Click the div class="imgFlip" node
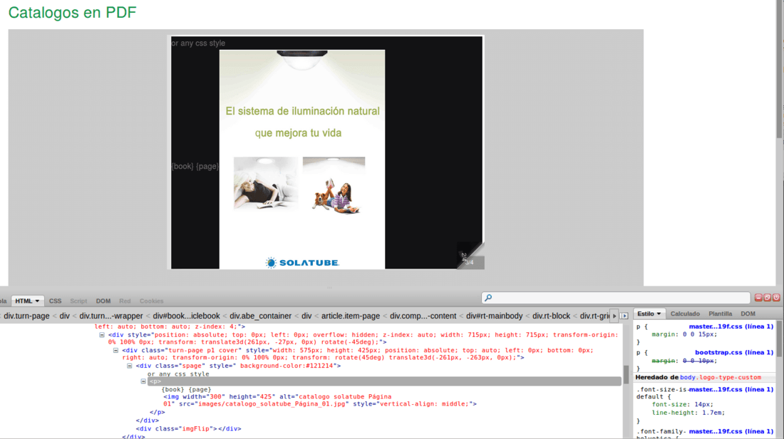The image size is (784, 439). 188,429
